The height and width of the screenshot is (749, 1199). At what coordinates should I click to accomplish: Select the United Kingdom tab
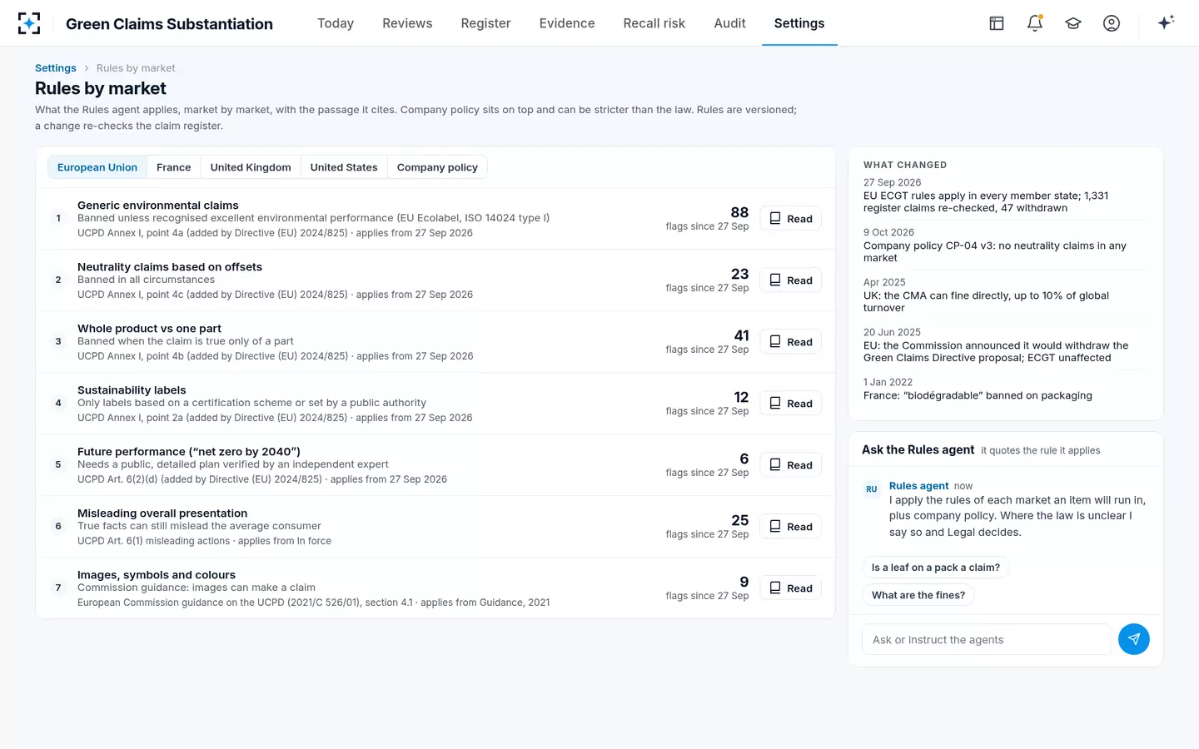point(251,167)
